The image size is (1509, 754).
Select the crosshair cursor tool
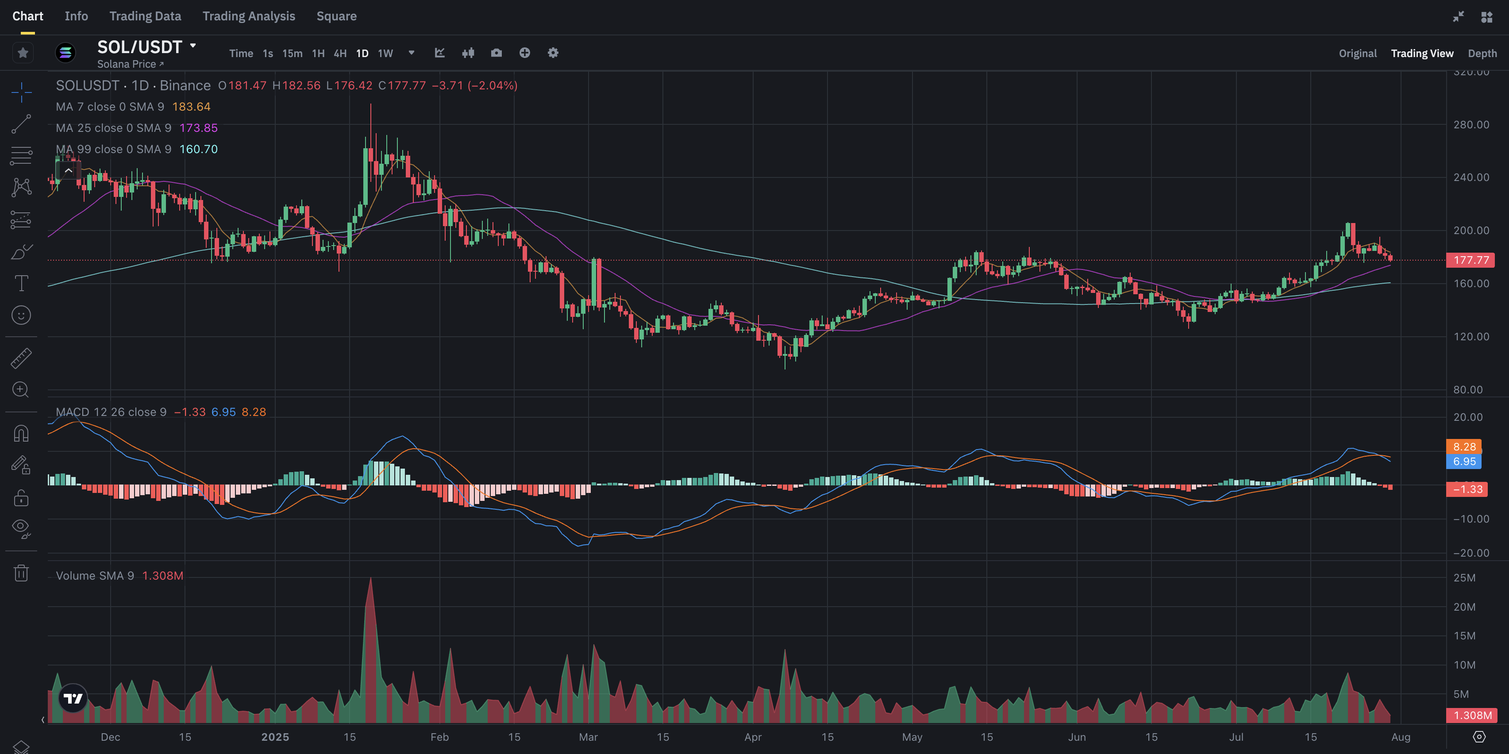[21, 92]
